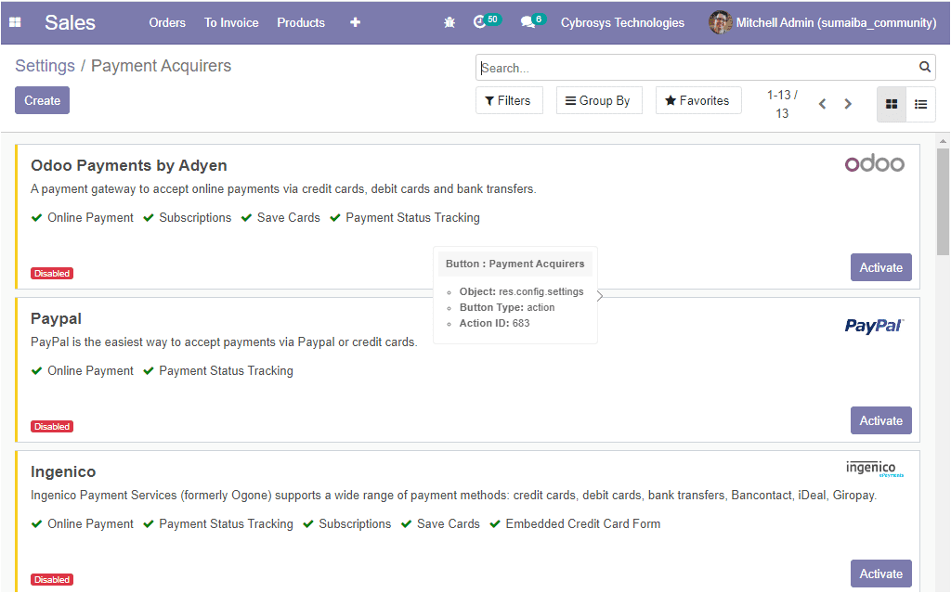This screenshot has height=593, width=951.
Task: Click the Create button
Action: pyautogui.click(x=43, y=100)
